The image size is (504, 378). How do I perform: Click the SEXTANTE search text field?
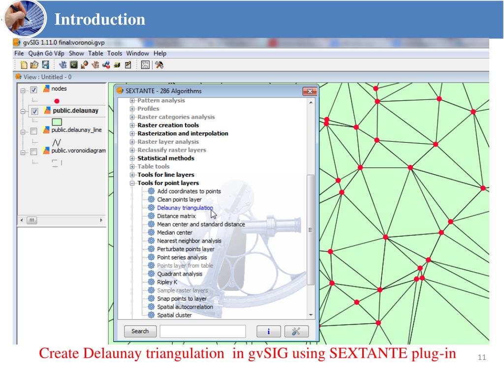click(x=203, y=331)
